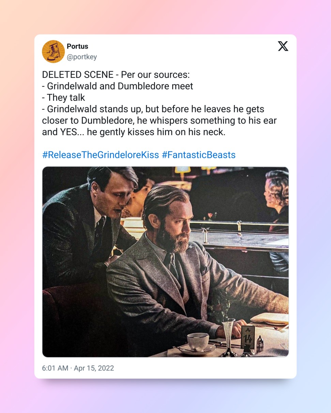Click the "Grindelwald stands up" text line
Image resolution: width=331 pixels, height=413 pixels.
[x=153, y=109]
